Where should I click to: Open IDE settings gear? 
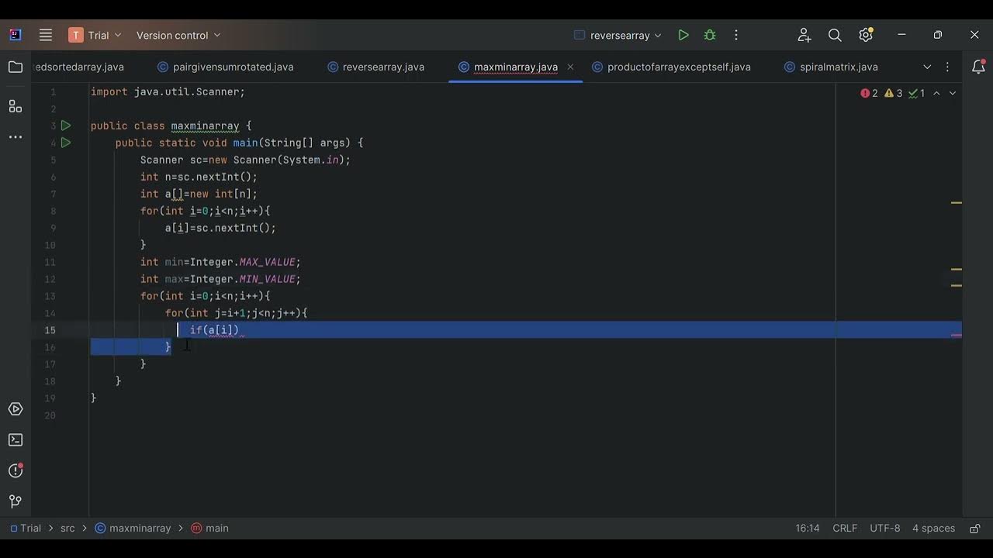point(866,35)
